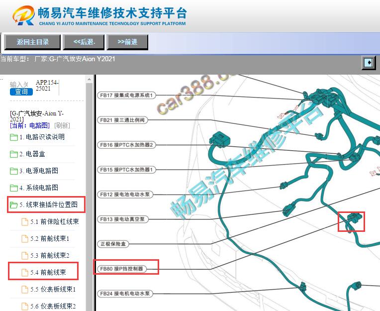The image size is (380, 311).
Task: Open folder icon of 2. 电器盒
Action: (14, 154)
